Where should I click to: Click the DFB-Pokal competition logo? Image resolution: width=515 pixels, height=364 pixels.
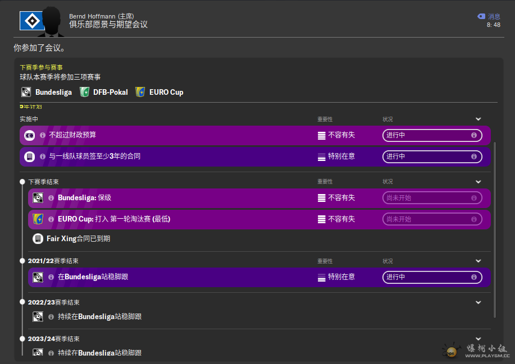pos(84,92)
